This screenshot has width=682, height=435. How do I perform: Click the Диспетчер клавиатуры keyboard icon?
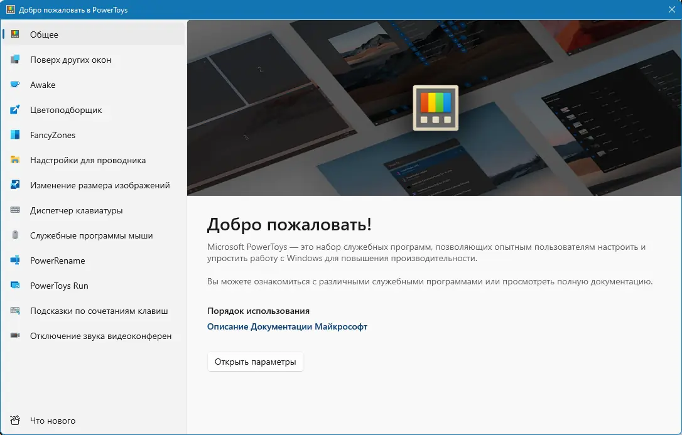[x=15, y=210]
